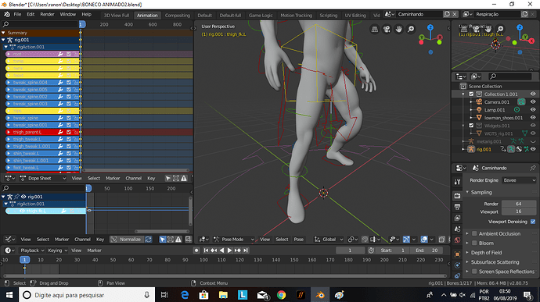The height and width of the screenshot is (302, 540).
Task: Click the zoom magnifier icon in viewport
Action: click(411, 29)
